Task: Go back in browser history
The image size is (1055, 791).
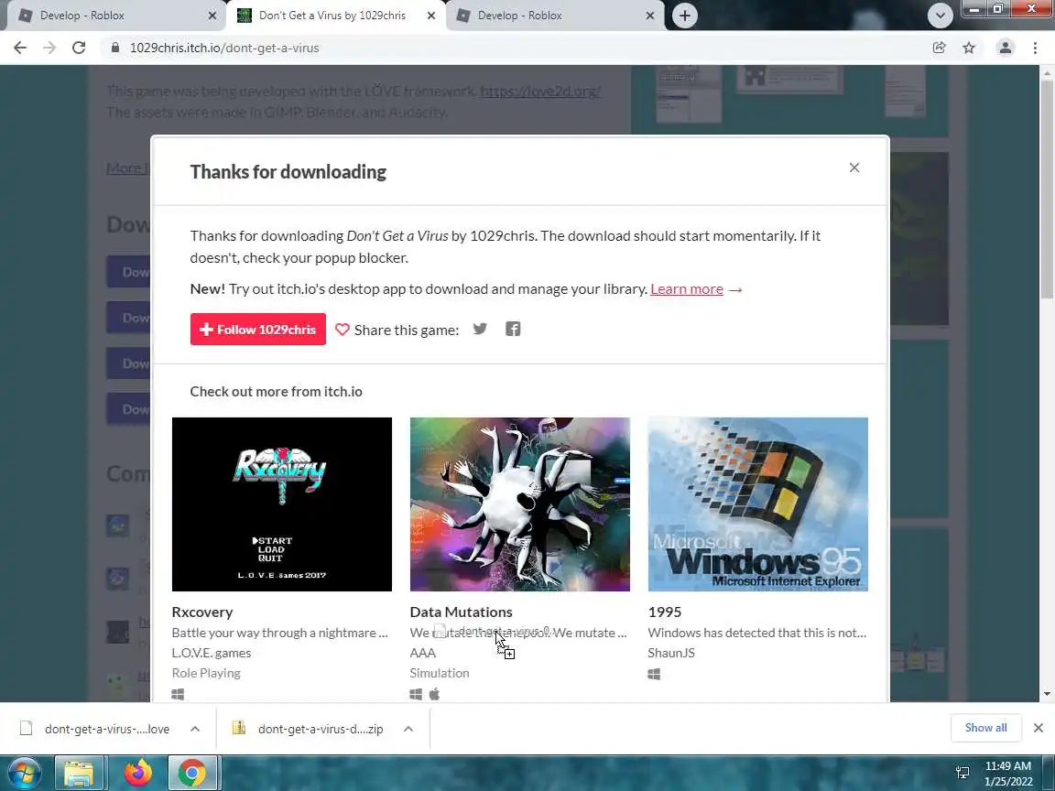Action: coord(20,48)
